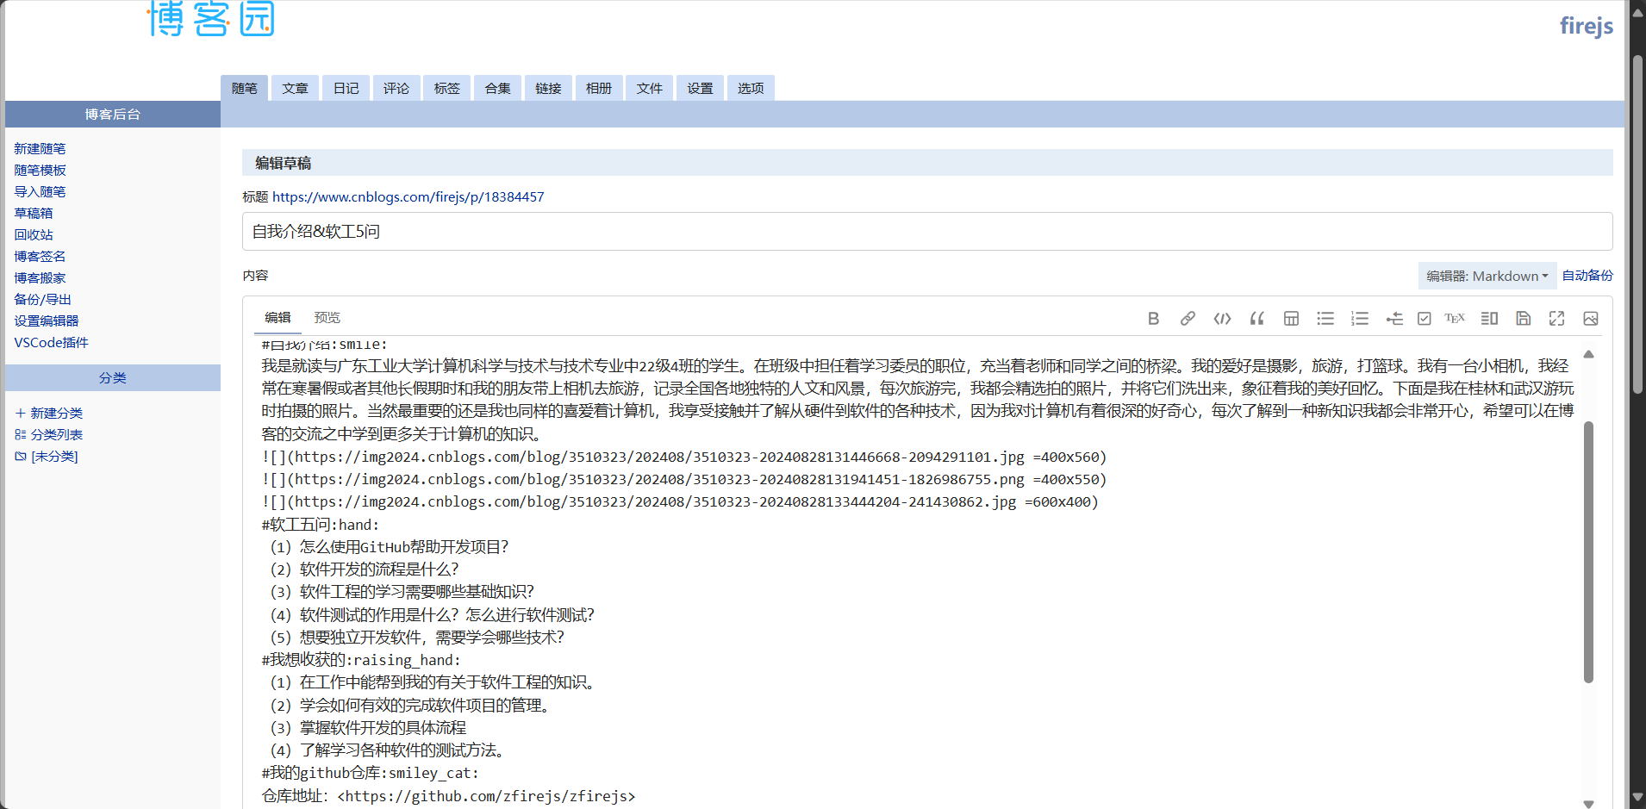Insert a code block with the code icon
This screenshot has height=809, width=1646.
pos(1222,319)
